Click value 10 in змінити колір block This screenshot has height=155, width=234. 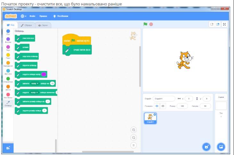52,83
